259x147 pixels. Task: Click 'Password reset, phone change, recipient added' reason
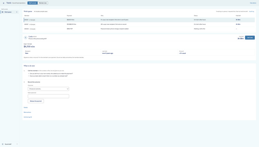(x=114, y=29)
